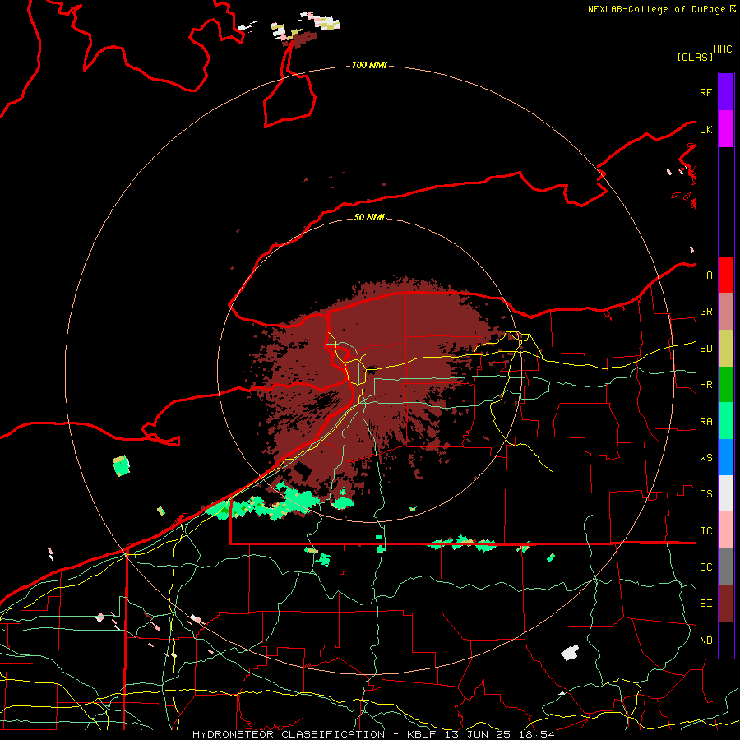
Task: Pick the DS white legend swatch
Action: [x=726, y=493]
